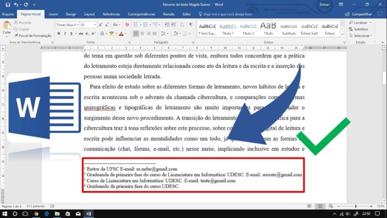Apply subscript formatting

point(87,34)
